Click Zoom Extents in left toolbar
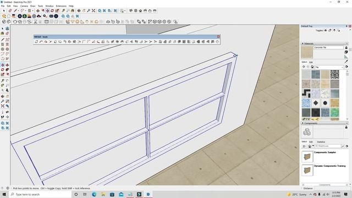Screen dimensions: 352x198 click(x=3, y=106)
